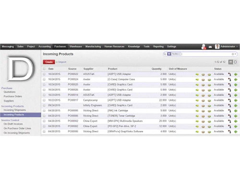Click green process arrow on Camptocamp row
The image size is (240, 180).
[x=236, y=100]
